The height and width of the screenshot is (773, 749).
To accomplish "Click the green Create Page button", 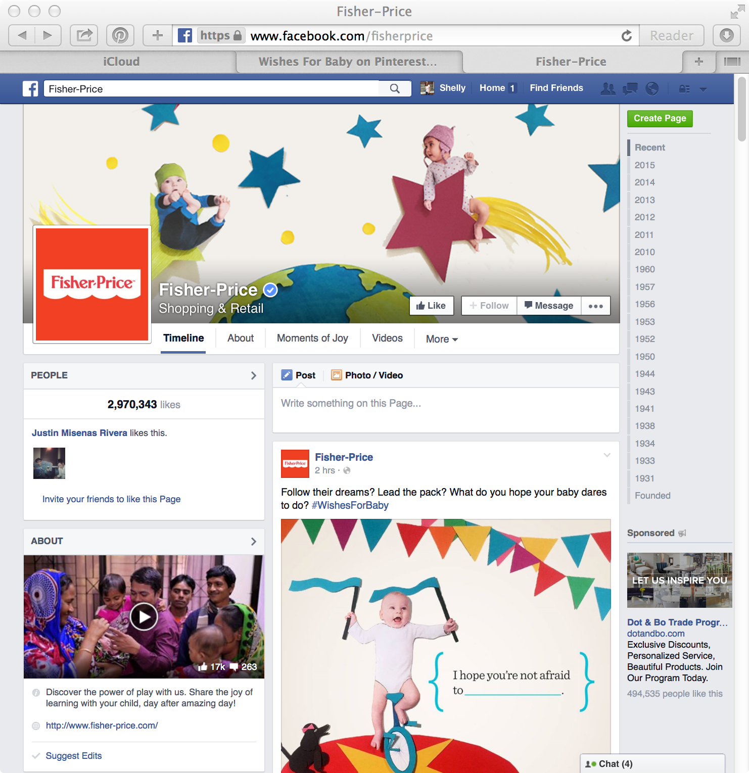I will (660, 118).
